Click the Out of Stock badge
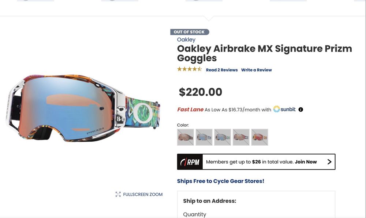 tap(189, 32)
